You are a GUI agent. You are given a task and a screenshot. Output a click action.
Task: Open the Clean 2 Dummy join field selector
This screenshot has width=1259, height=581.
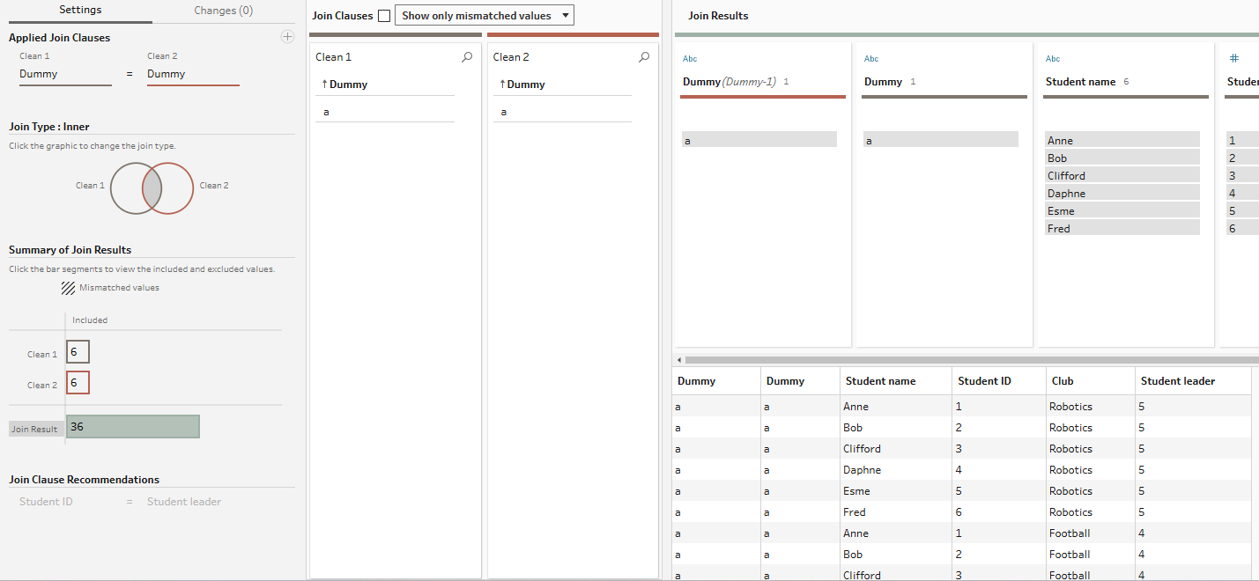(x=193, y=75)
